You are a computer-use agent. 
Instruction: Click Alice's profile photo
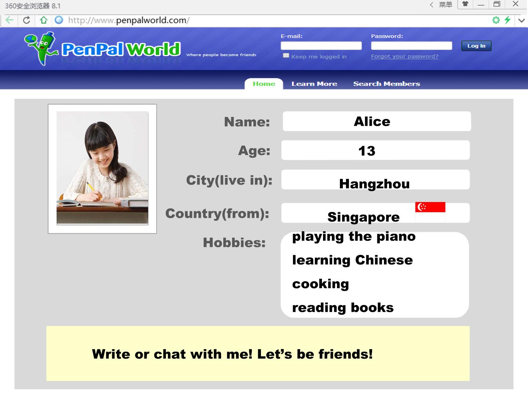click(x=102, y=168)
